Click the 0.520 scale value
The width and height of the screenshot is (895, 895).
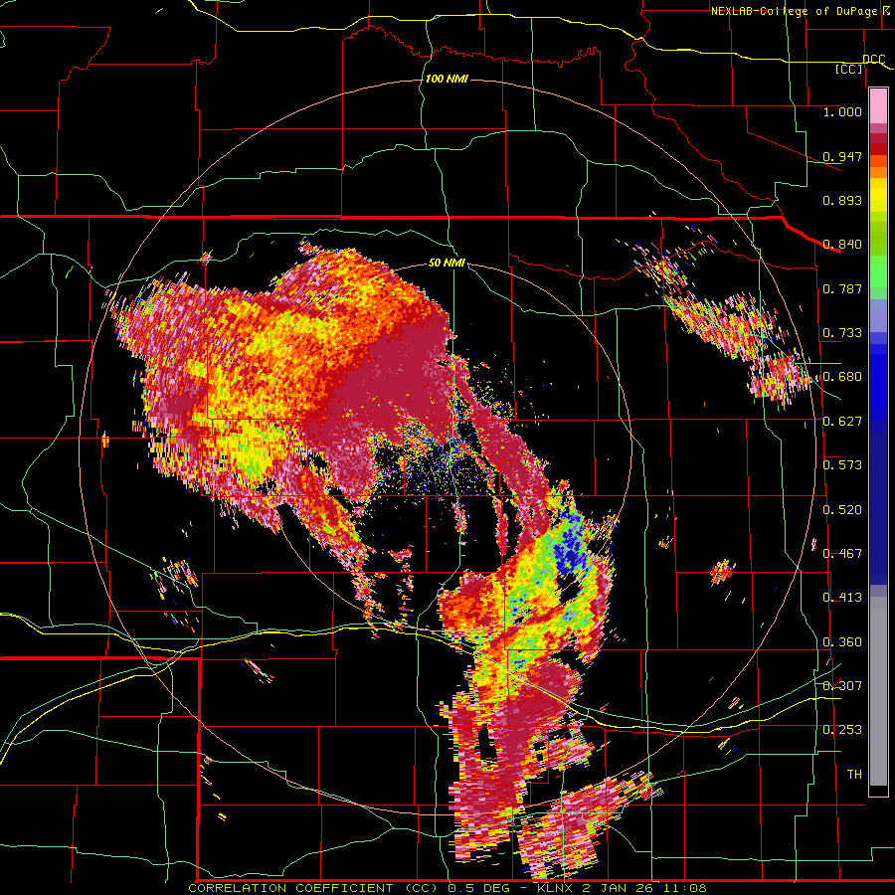point(842,510)
